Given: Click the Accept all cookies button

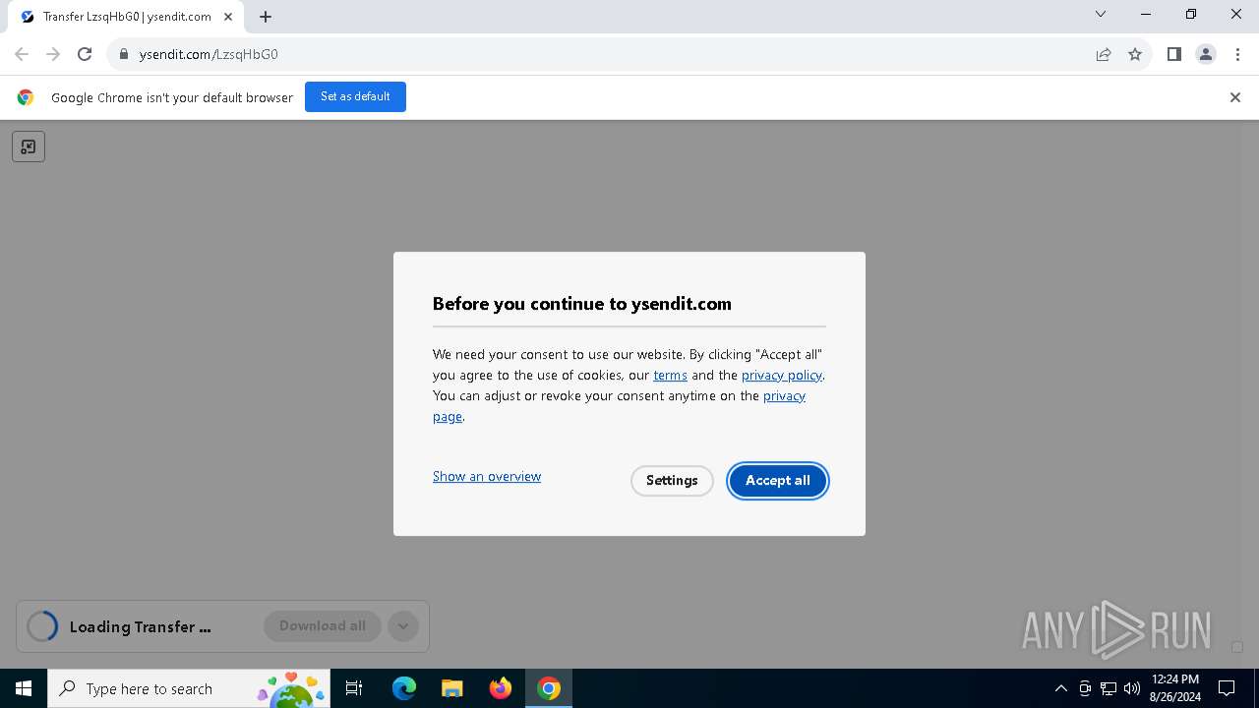Looking at the screenshot, I should click(x=777, y=481).
